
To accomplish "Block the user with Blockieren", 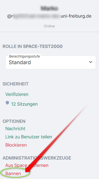I will (16, 145).
